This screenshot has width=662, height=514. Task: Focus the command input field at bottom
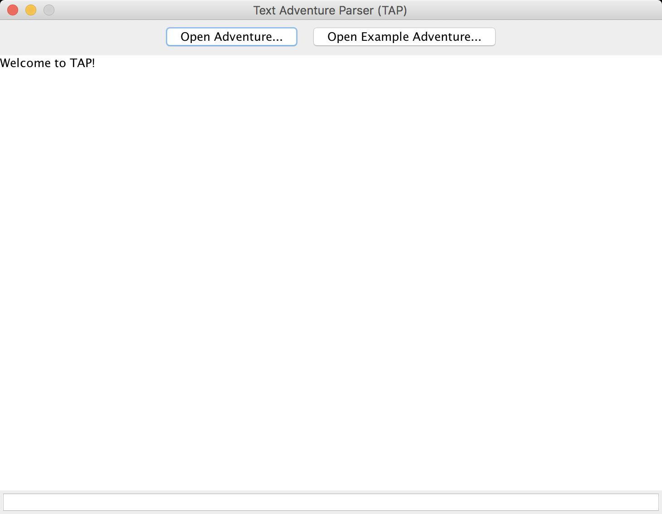(331, 502)
